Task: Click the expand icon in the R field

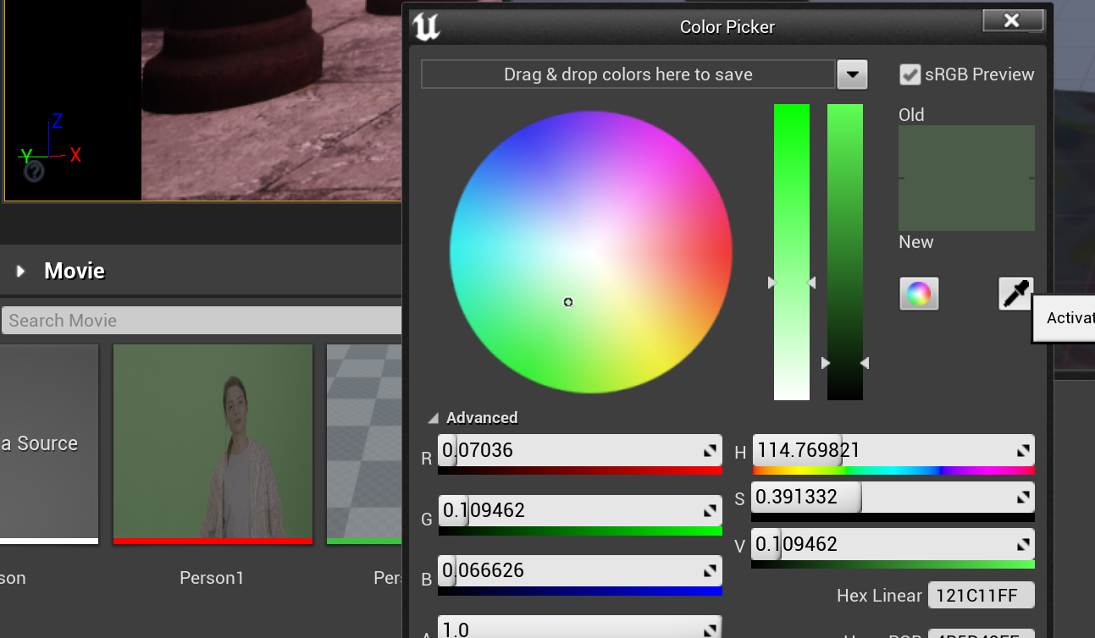Action: pyautogui.click(x=711, y=451)
